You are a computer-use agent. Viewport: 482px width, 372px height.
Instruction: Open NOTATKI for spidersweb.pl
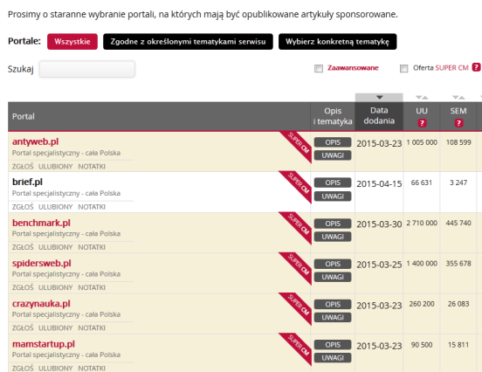pos(92,287)
